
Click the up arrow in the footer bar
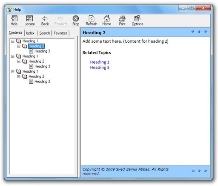(x=199, y=171)
